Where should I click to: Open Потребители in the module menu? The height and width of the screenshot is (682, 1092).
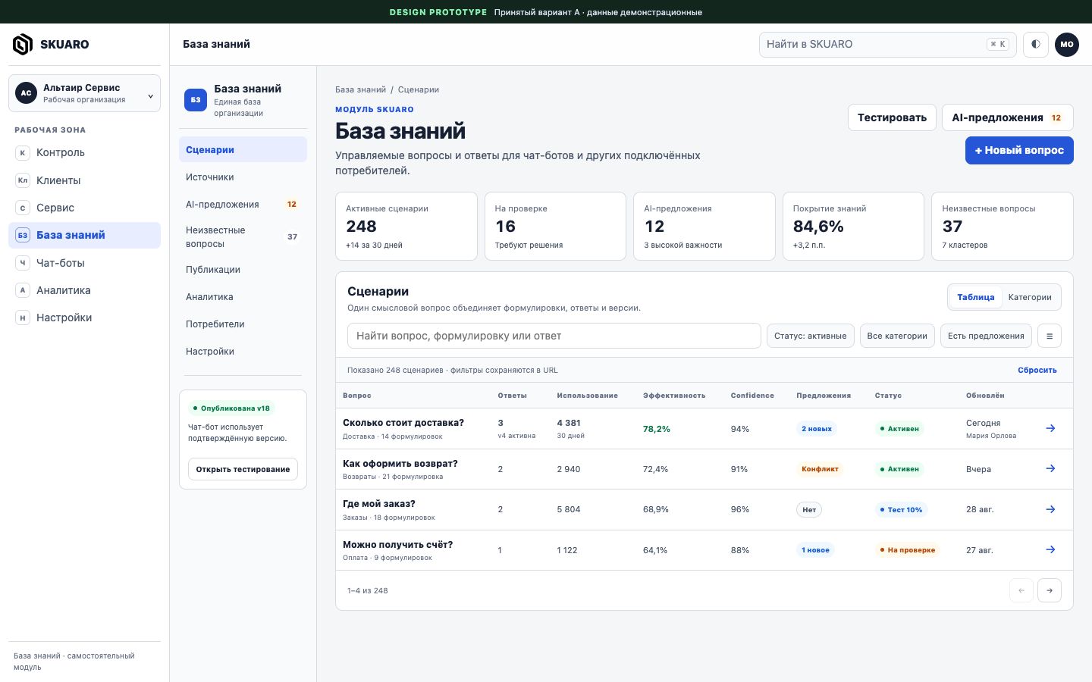pos(243,324)
